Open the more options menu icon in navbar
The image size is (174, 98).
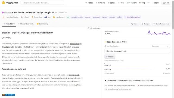pyautogui.click(x=148, y=3)
